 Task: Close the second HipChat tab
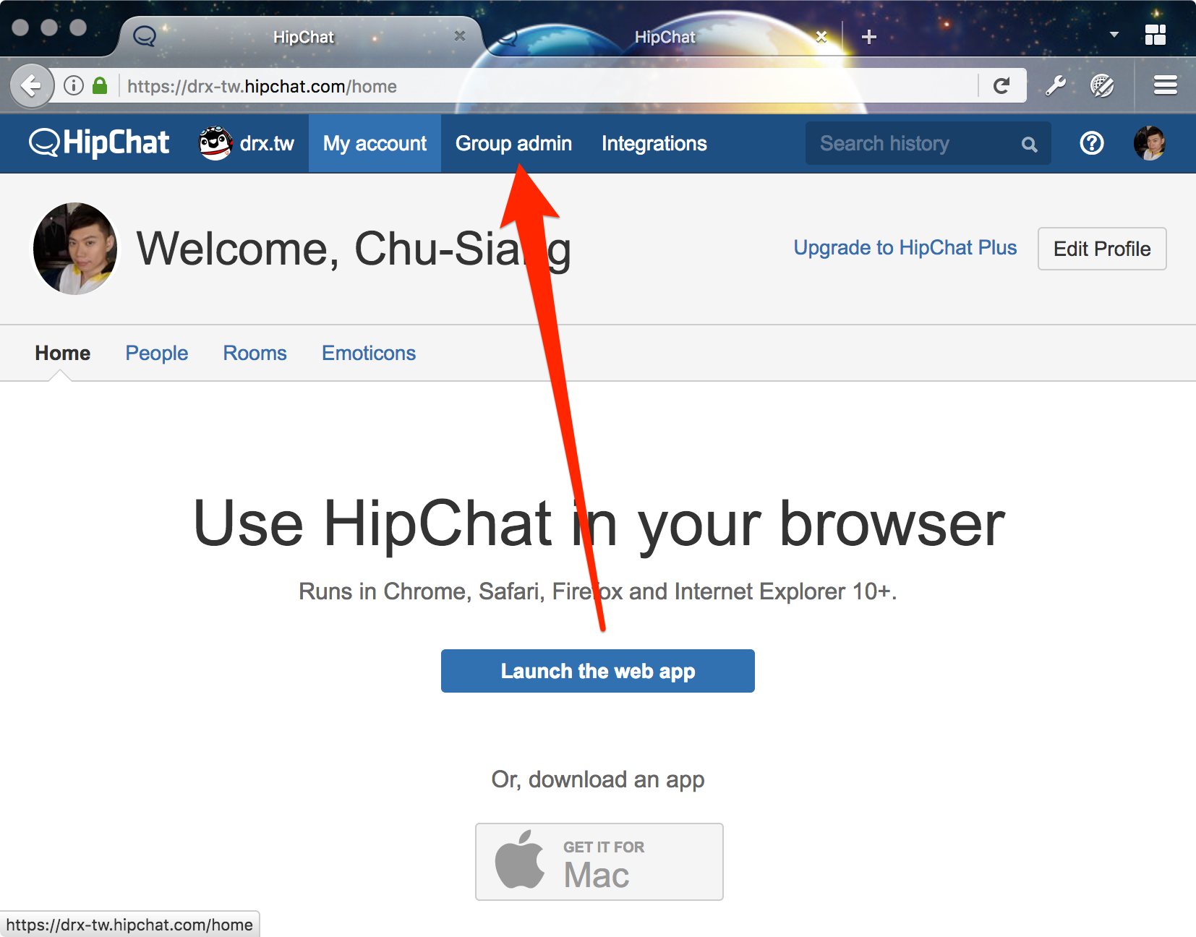[821, 36]
